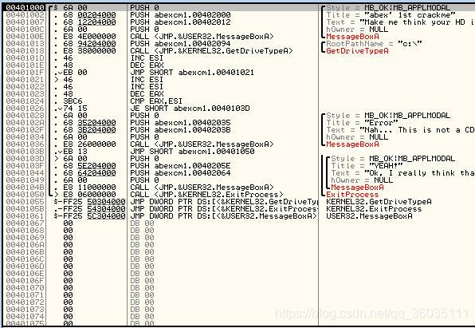Select CALL GetDriveTypeA instruction line
Screen dimensions: 475x328
(211, 50)
